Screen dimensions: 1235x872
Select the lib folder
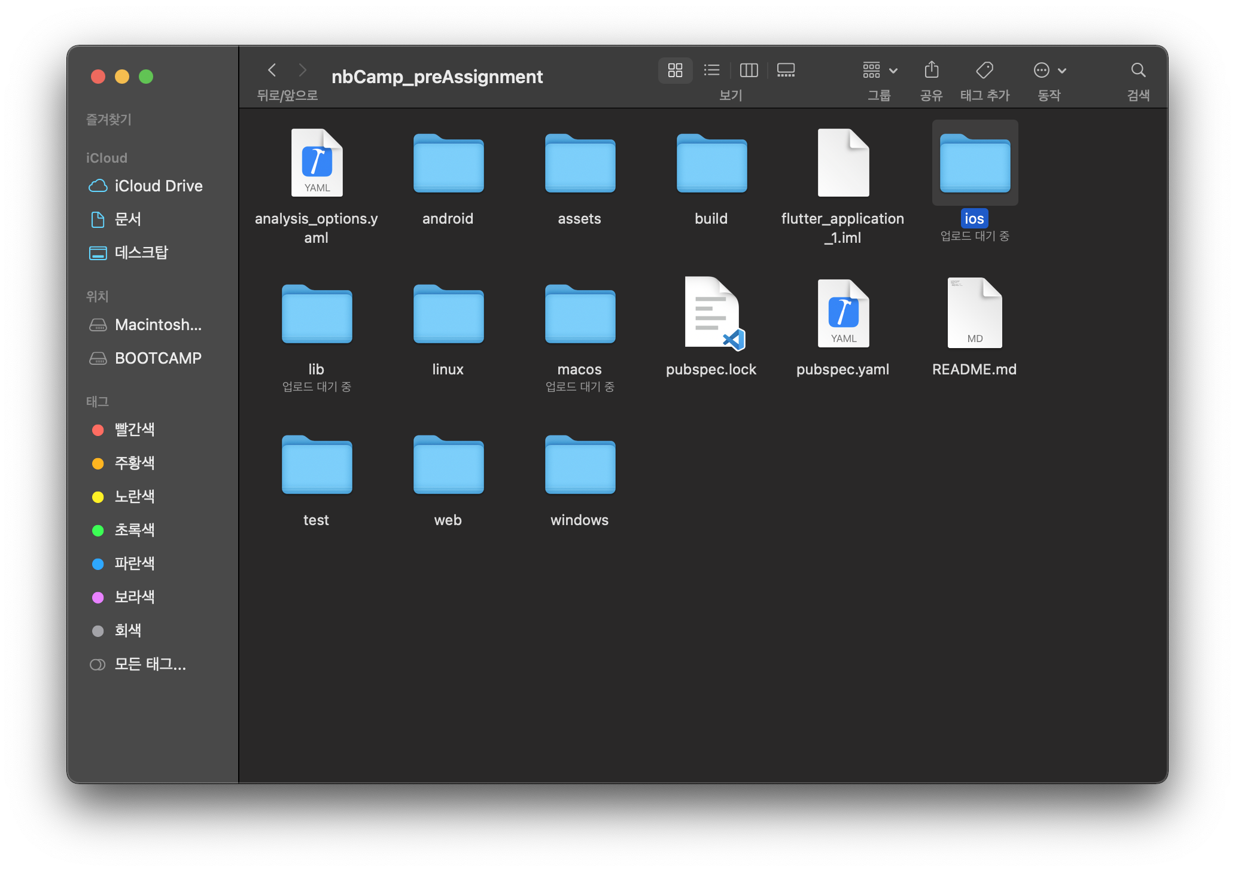tap(317, 313)
